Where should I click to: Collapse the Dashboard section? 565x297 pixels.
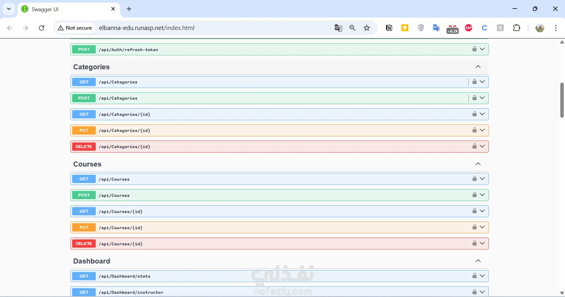point(478,261)
